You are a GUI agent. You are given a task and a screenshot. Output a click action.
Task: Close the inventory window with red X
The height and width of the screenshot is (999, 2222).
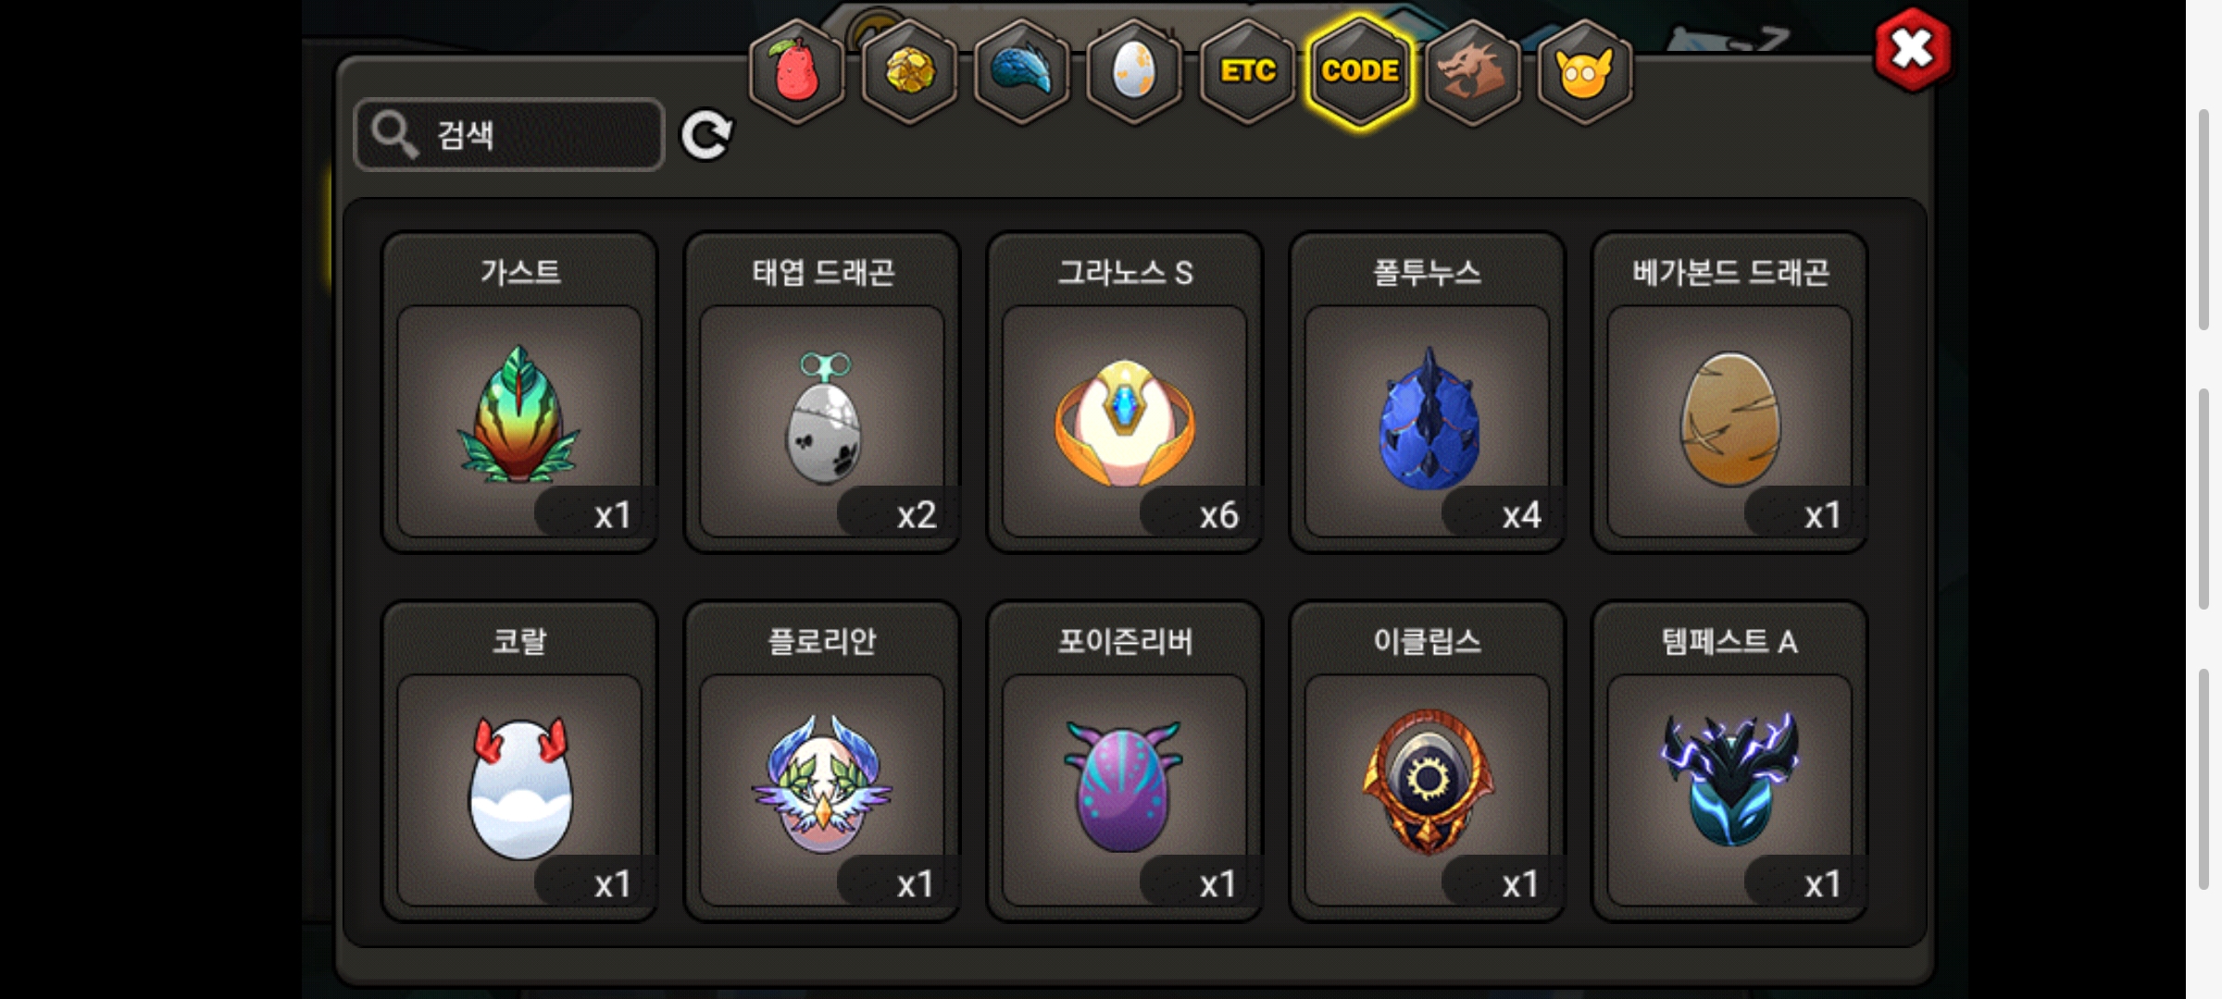1912,50
